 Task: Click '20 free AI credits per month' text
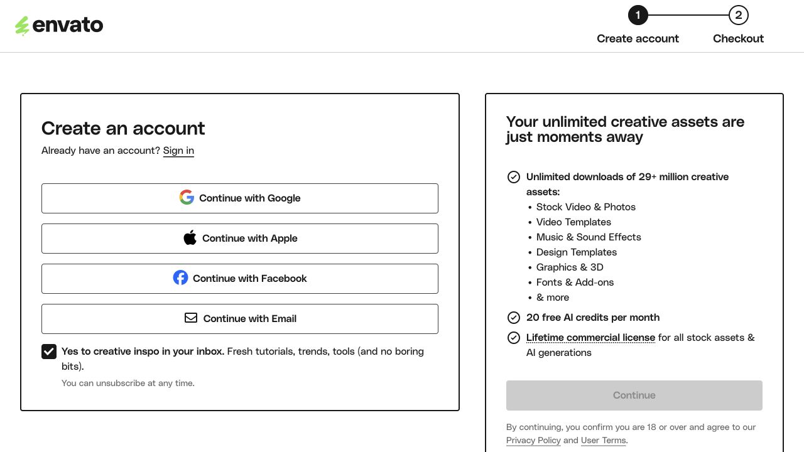593,318
